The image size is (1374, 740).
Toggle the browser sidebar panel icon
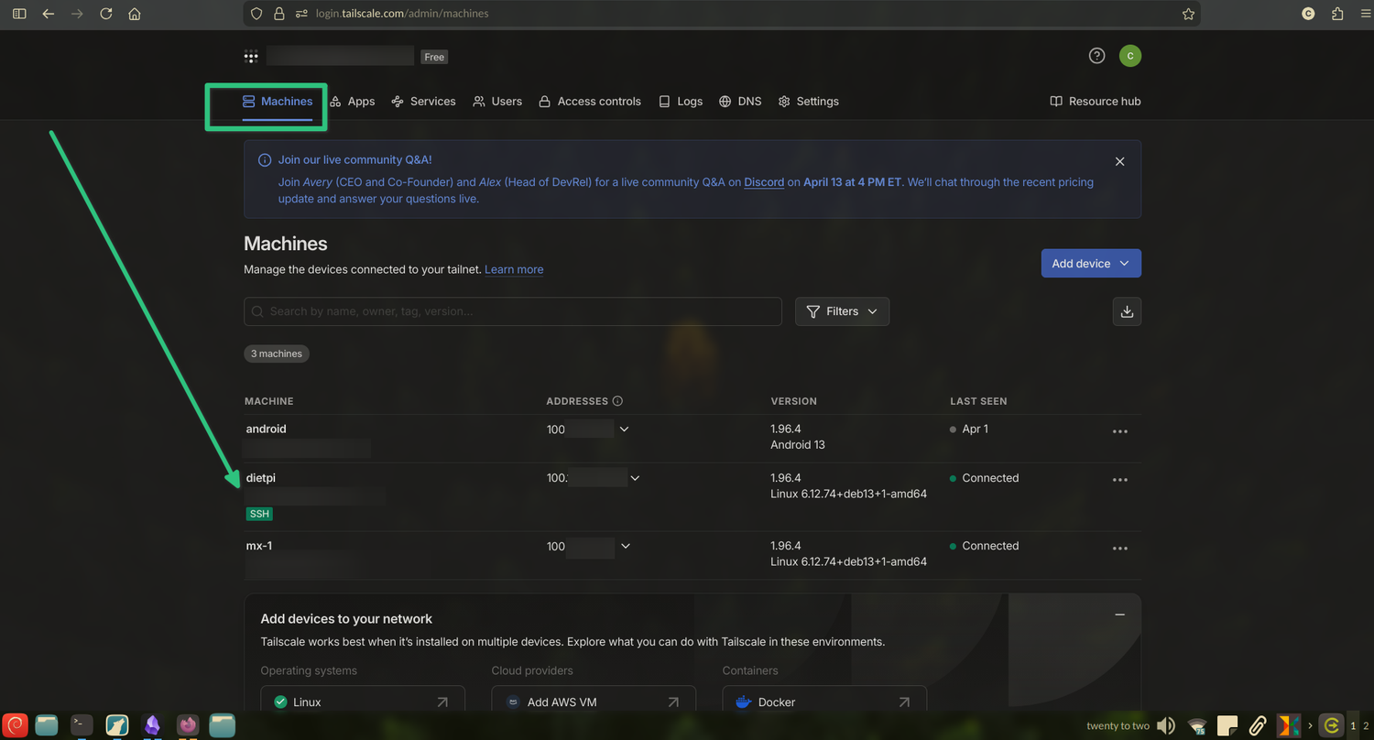pos(19,14)
